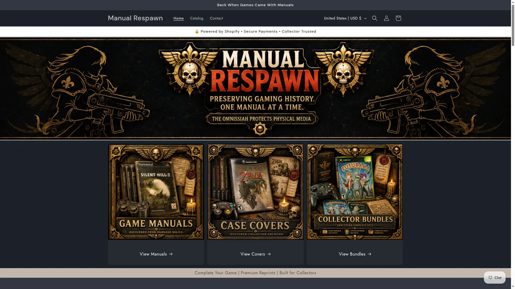The height and width of the screenshot is (289, 515).
Task: Click the Manual Respawn store title
Action: (x=135, y=18)
